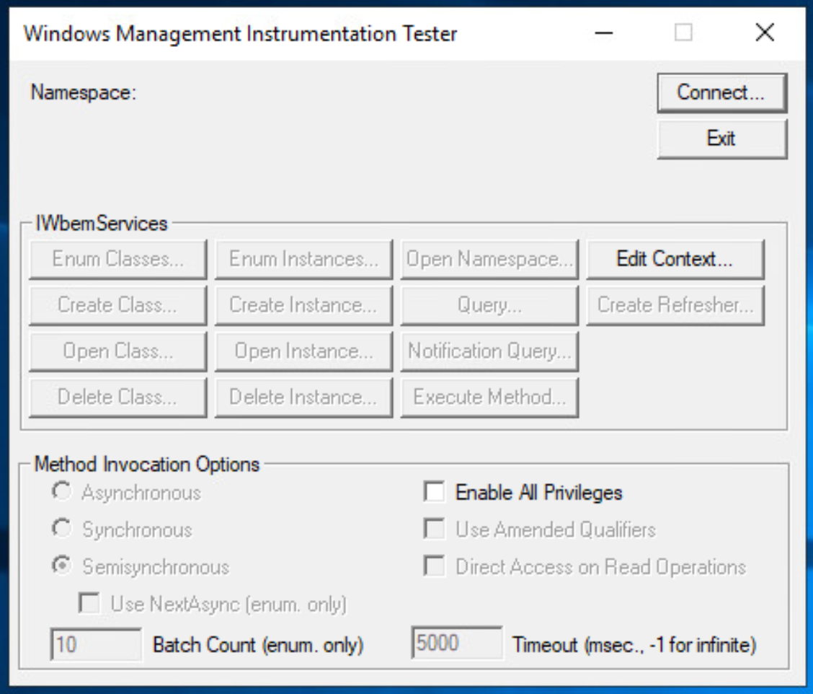Click the Open Instance... button
This screenshot has width=813, height=694.
coord(303,351)
